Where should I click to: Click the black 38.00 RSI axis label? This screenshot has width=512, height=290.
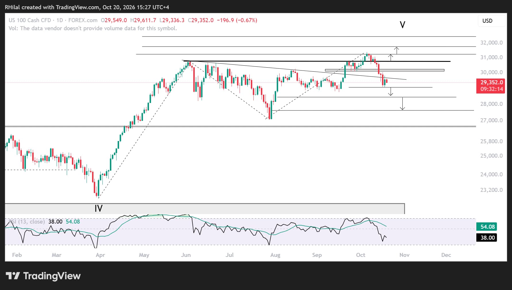pos(487,238)
